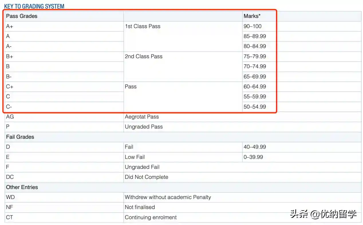Select the C- grade cell
Image resolution: width=363 pixels, height=225 pixels.
tap(9, 107)
